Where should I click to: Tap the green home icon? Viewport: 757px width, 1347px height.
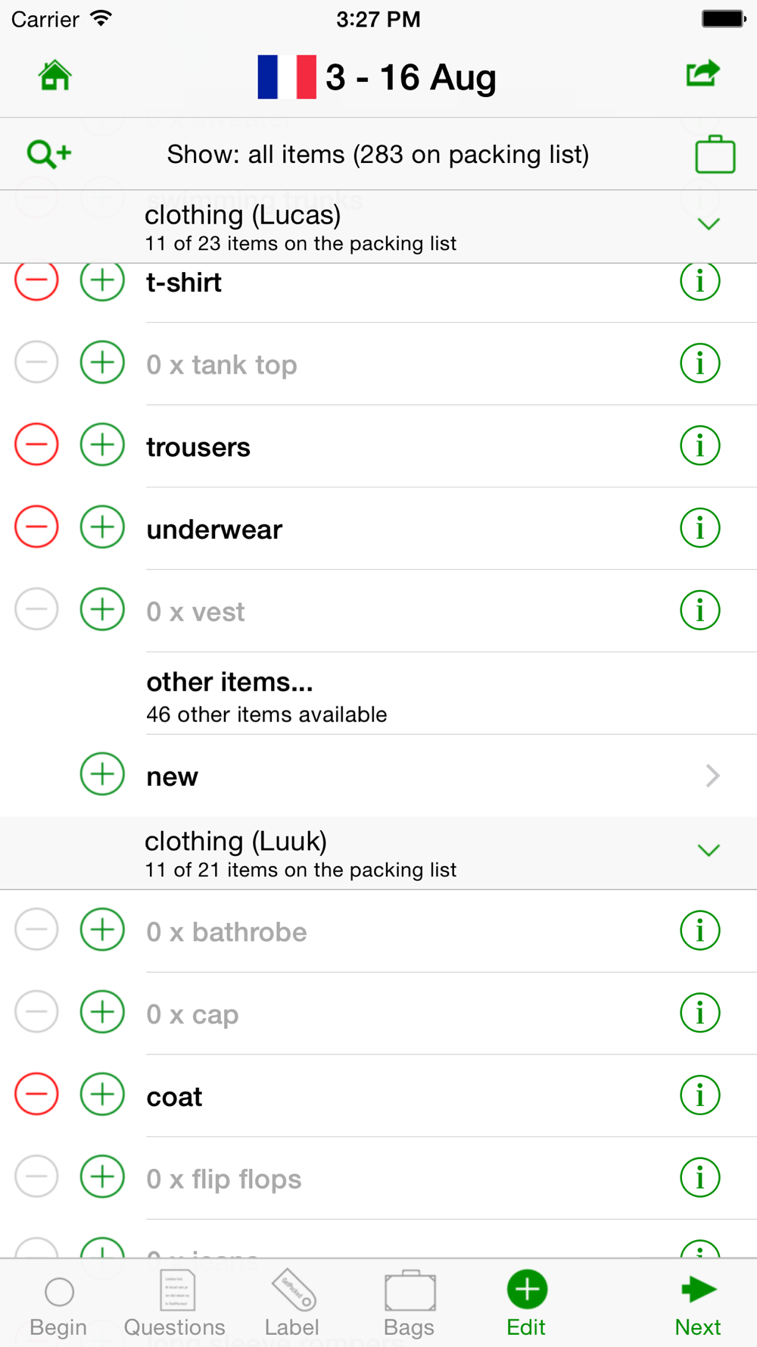(55, 76)
